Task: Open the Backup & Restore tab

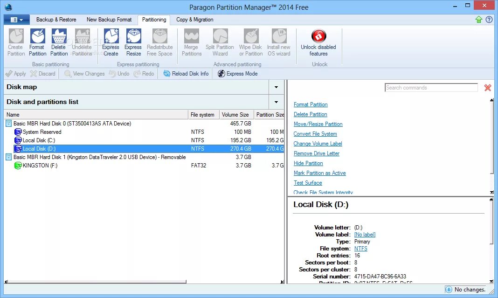Action: point(56,20)
